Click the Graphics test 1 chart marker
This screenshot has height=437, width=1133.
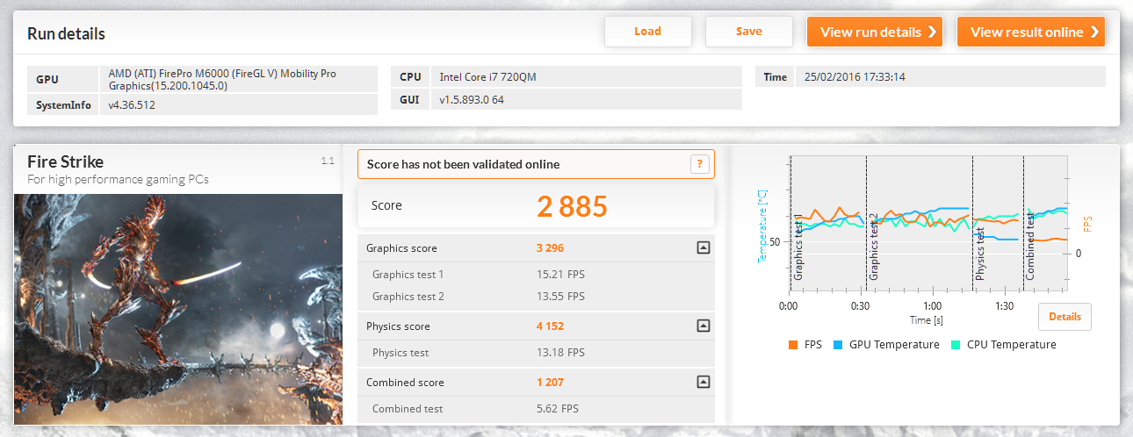798,247
